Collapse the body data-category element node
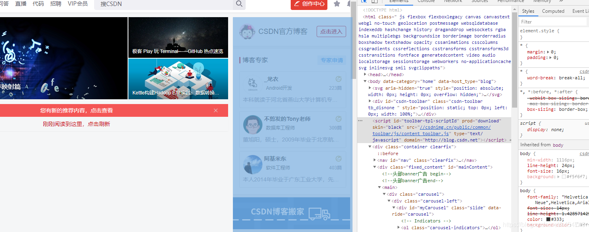Screen dimensions: 589x232 (365, 81)
